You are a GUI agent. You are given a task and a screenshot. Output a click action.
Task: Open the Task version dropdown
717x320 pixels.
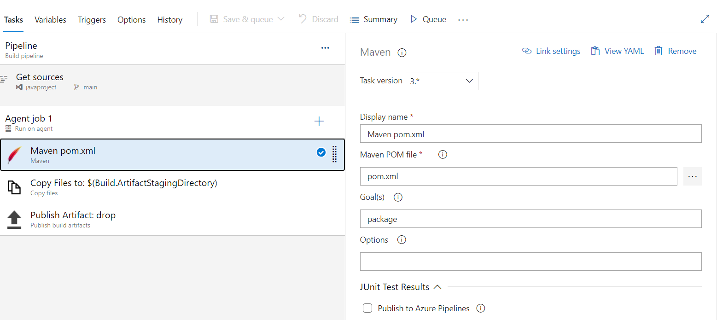(441, 81)
